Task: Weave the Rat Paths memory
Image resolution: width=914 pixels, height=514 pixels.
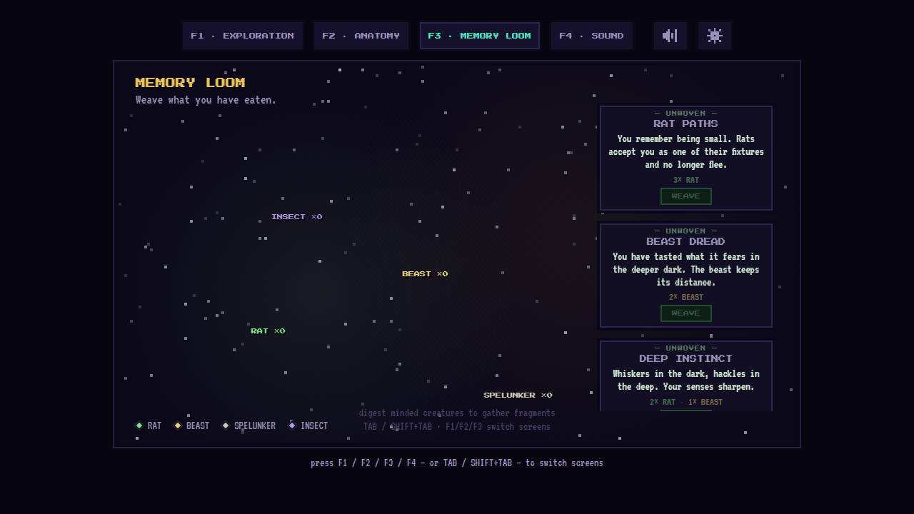Action: coord(686,196)
